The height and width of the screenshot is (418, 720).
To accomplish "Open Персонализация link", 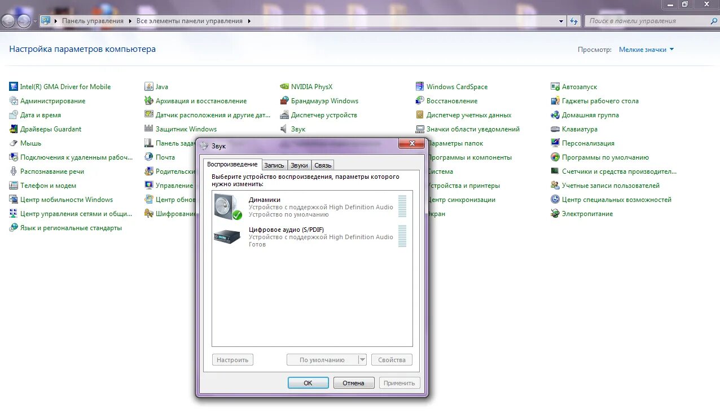I will 588,143.
